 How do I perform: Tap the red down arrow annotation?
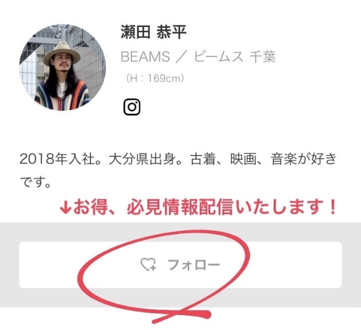(x=65, y=208)
